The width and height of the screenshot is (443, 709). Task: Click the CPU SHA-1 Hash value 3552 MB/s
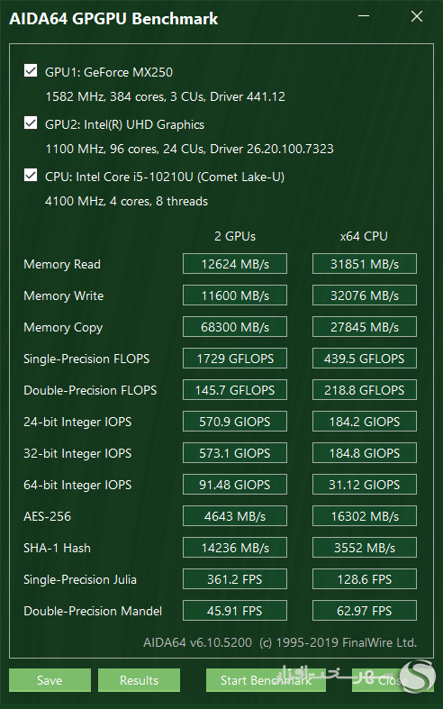(x=365, y=548)
